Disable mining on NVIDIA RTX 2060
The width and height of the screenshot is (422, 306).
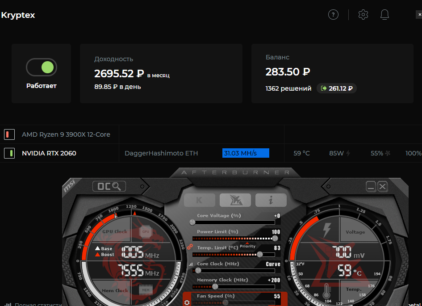coord(9,153)
